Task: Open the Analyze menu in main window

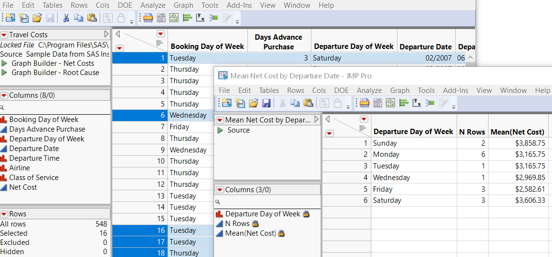Action: click(153, 5)
